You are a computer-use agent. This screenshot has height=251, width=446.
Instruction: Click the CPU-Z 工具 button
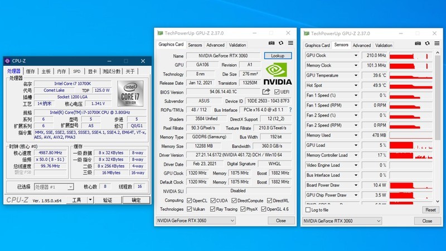76,200
